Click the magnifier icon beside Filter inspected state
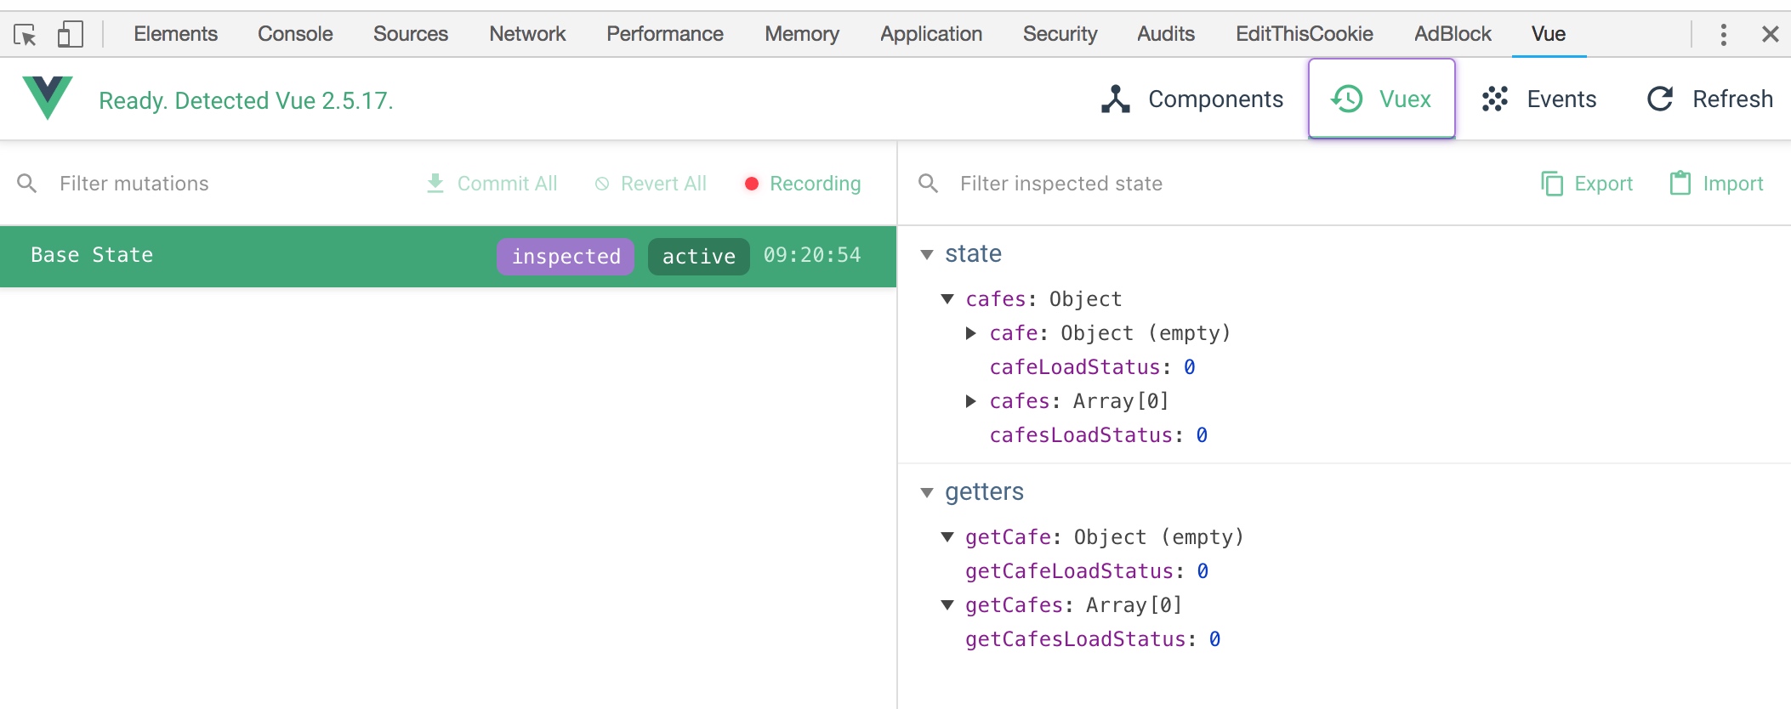 point(929,184)
